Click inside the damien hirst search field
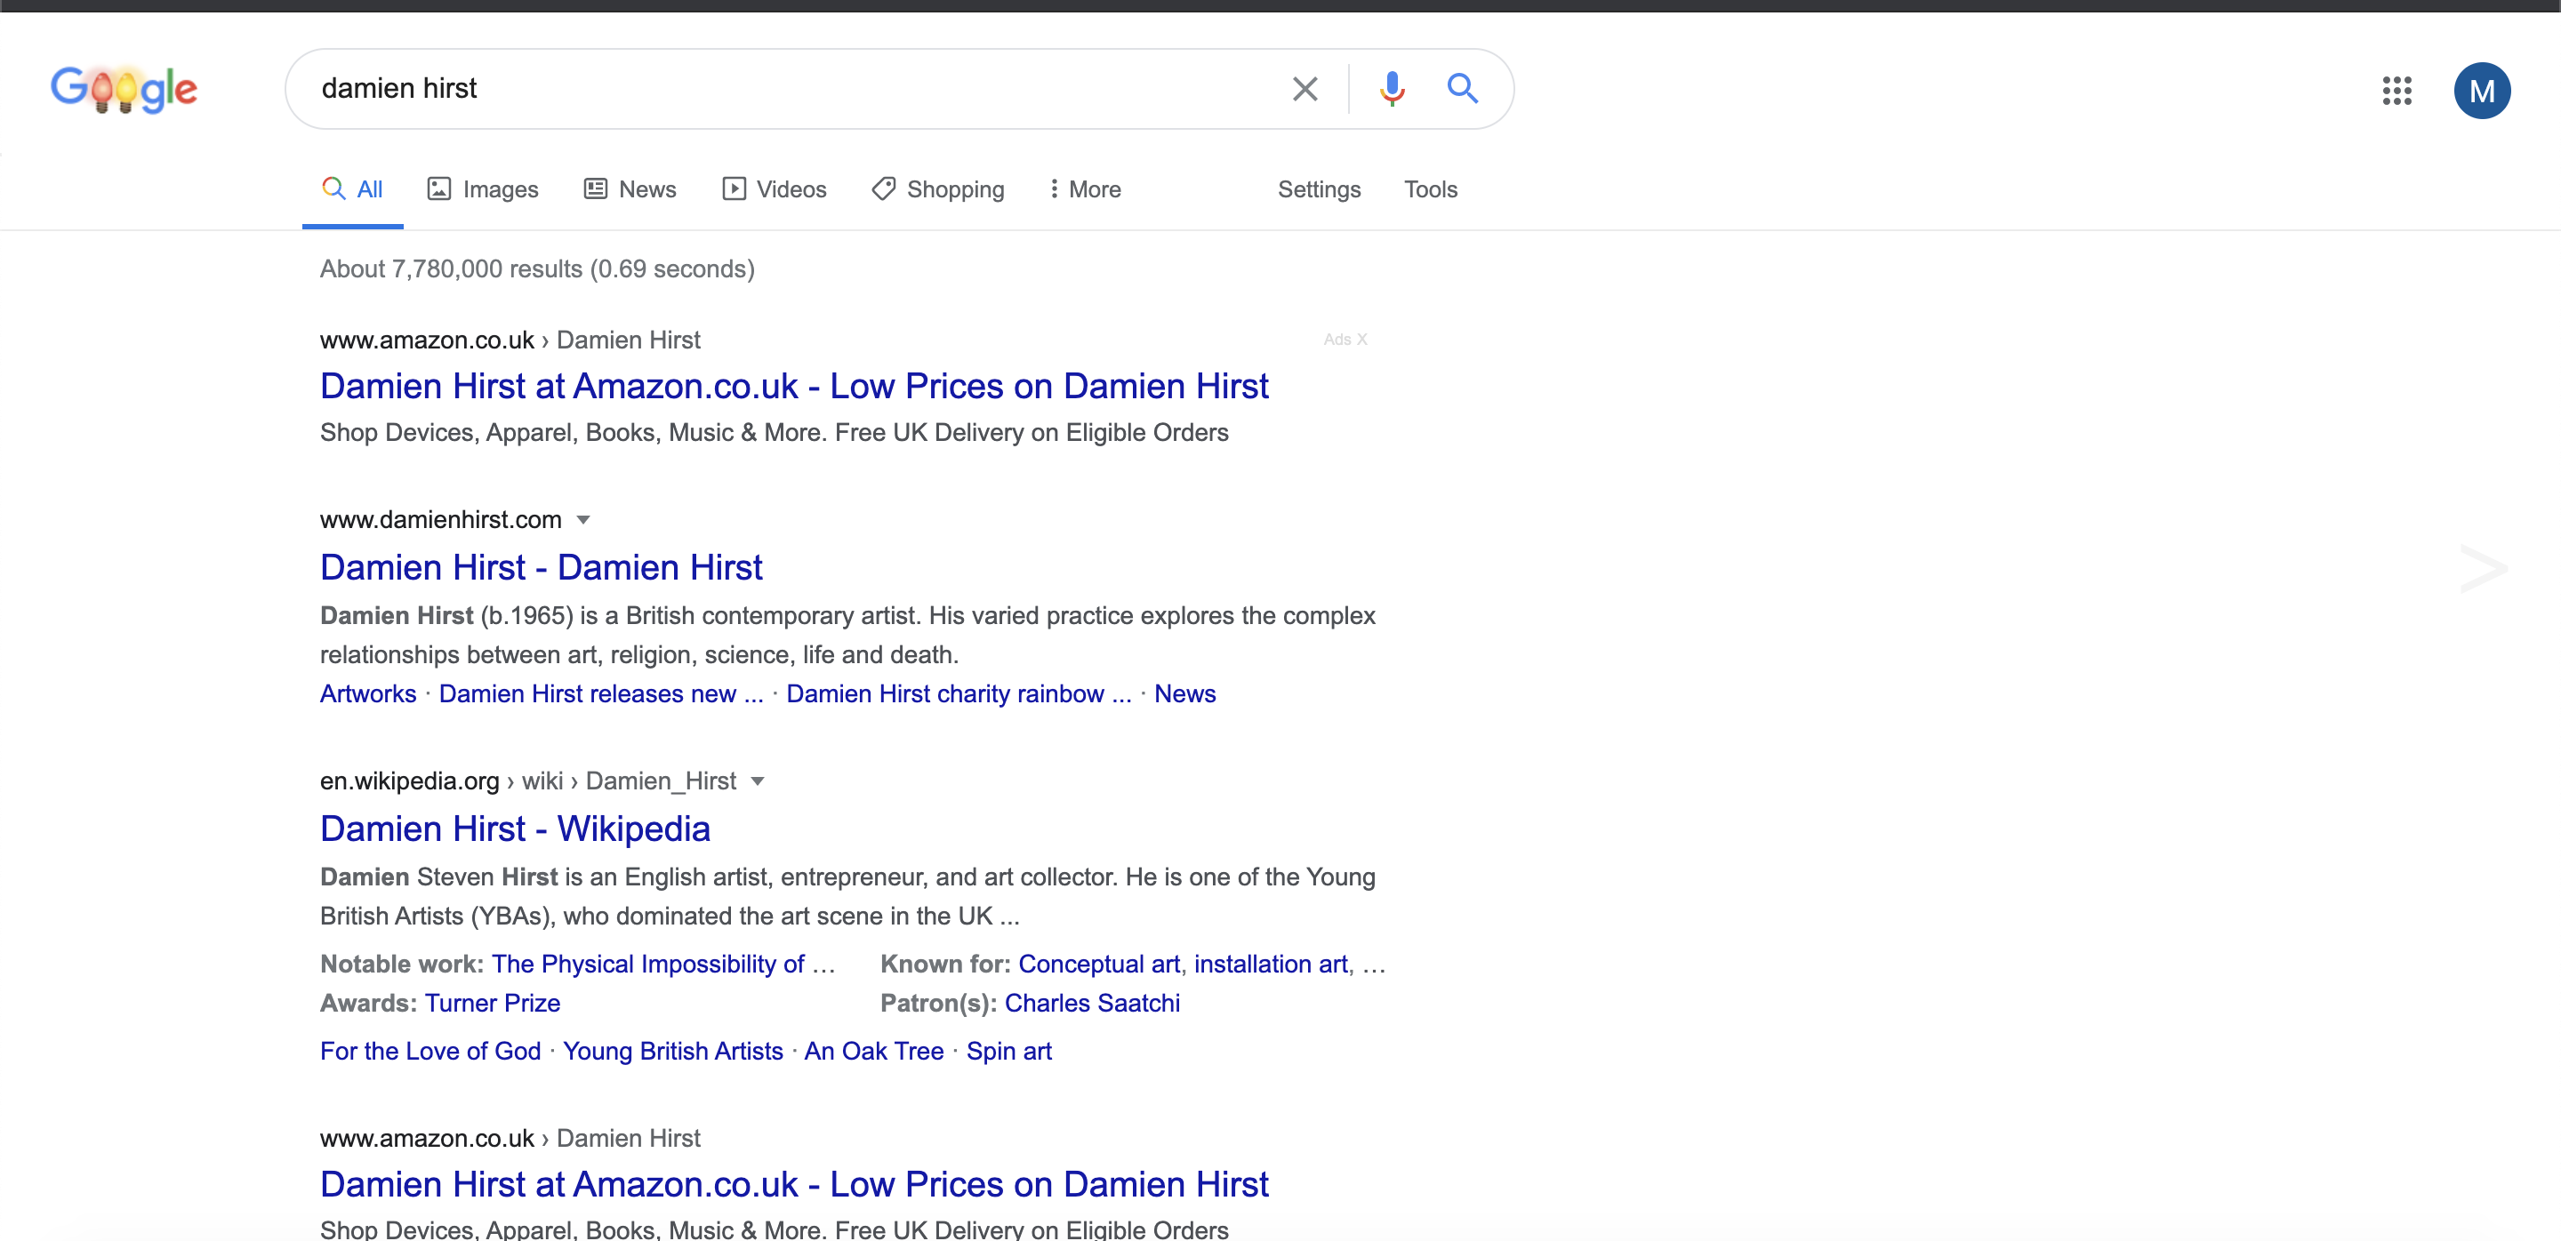2561x1241 pixels. [x=795, y=90]
